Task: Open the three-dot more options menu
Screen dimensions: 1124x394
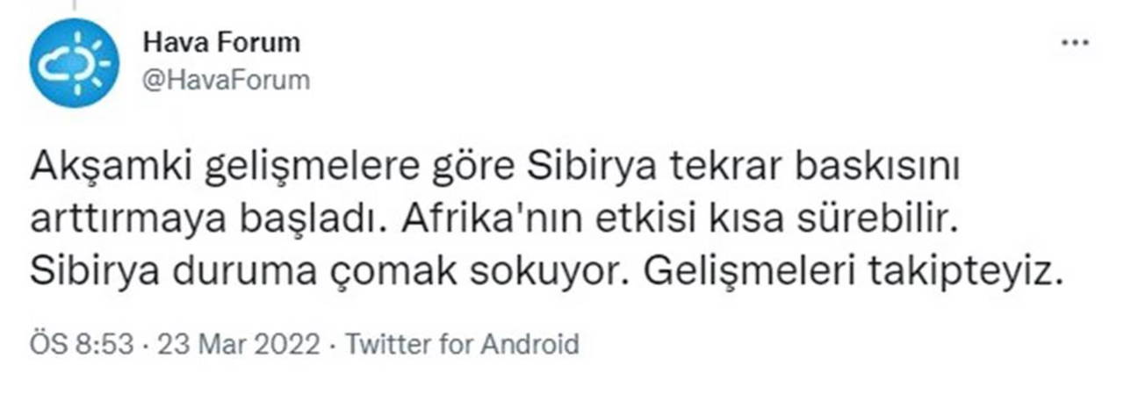Action: tap(1075, 43)
